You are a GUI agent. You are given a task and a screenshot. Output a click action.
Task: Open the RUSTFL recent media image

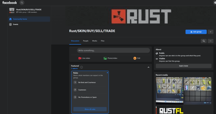[169, 110]
